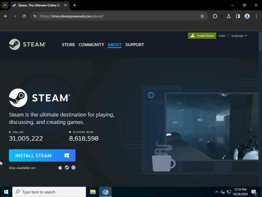
Task: Open Chrome three-dot menu
Action: 256,16
